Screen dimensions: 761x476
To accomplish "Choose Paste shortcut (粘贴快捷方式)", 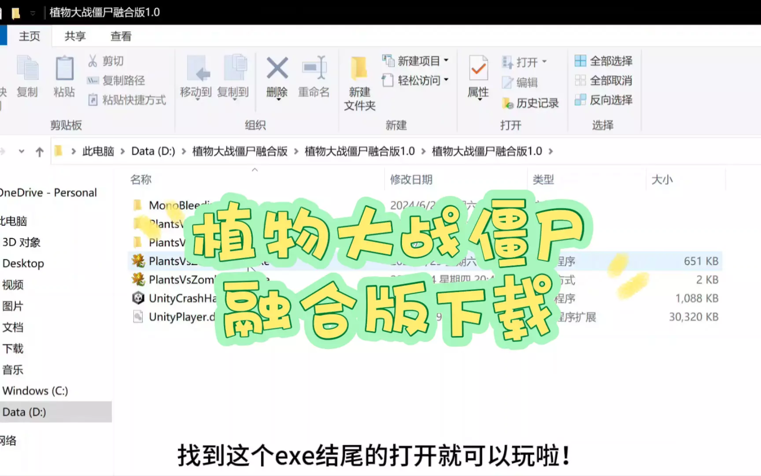I will click(x=127, y=100).
